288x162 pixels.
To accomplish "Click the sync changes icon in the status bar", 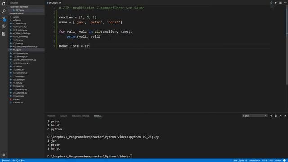I will [x=13, y=160].
